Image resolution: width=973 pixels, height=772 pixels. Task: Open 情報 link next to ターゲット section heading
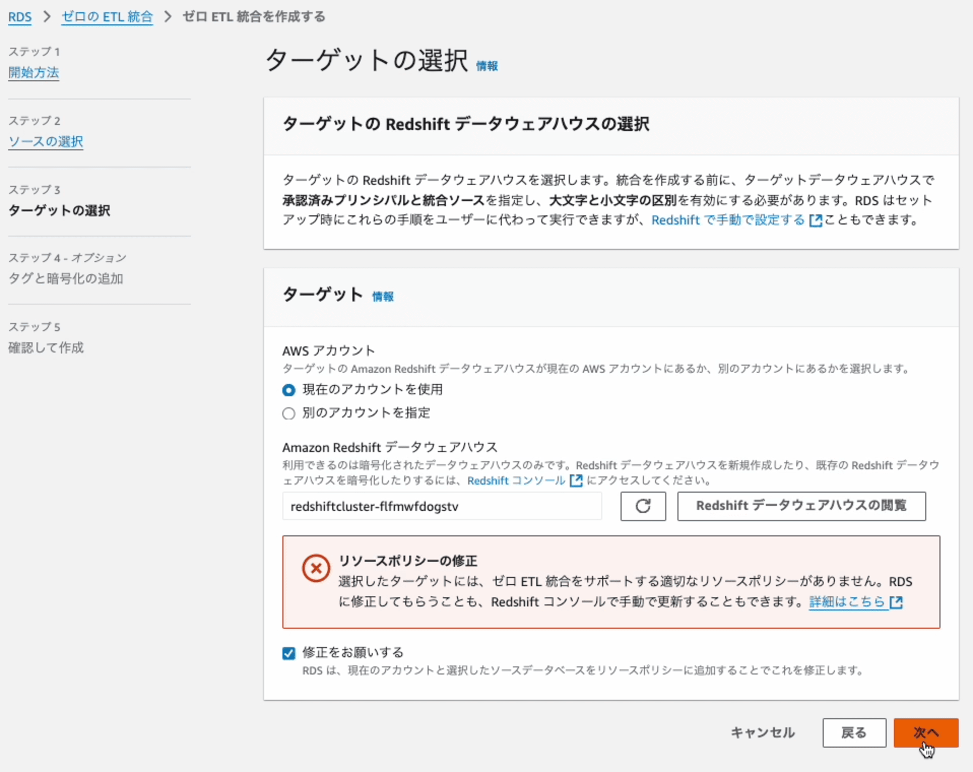(x=383, y=297)
